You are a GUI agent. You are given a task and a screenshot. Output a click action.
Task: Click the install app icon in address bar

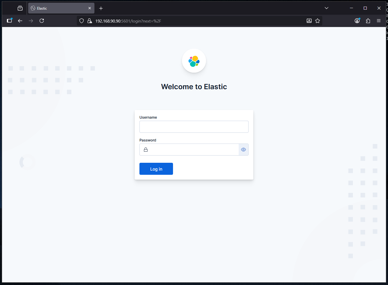point(309,21)
